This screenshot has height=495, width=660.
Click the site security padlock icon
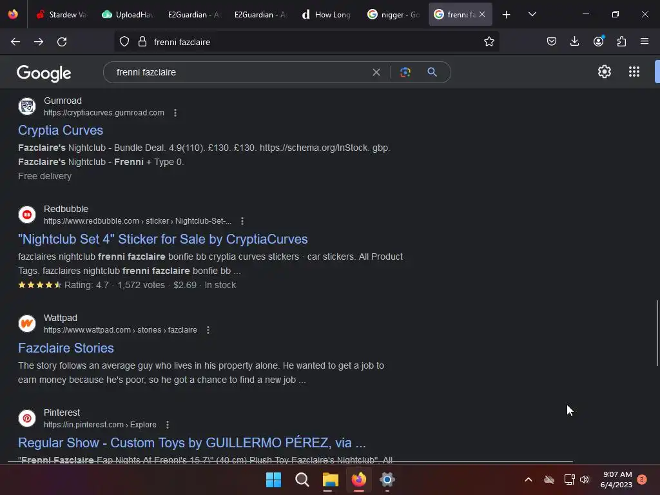[142, 42]
